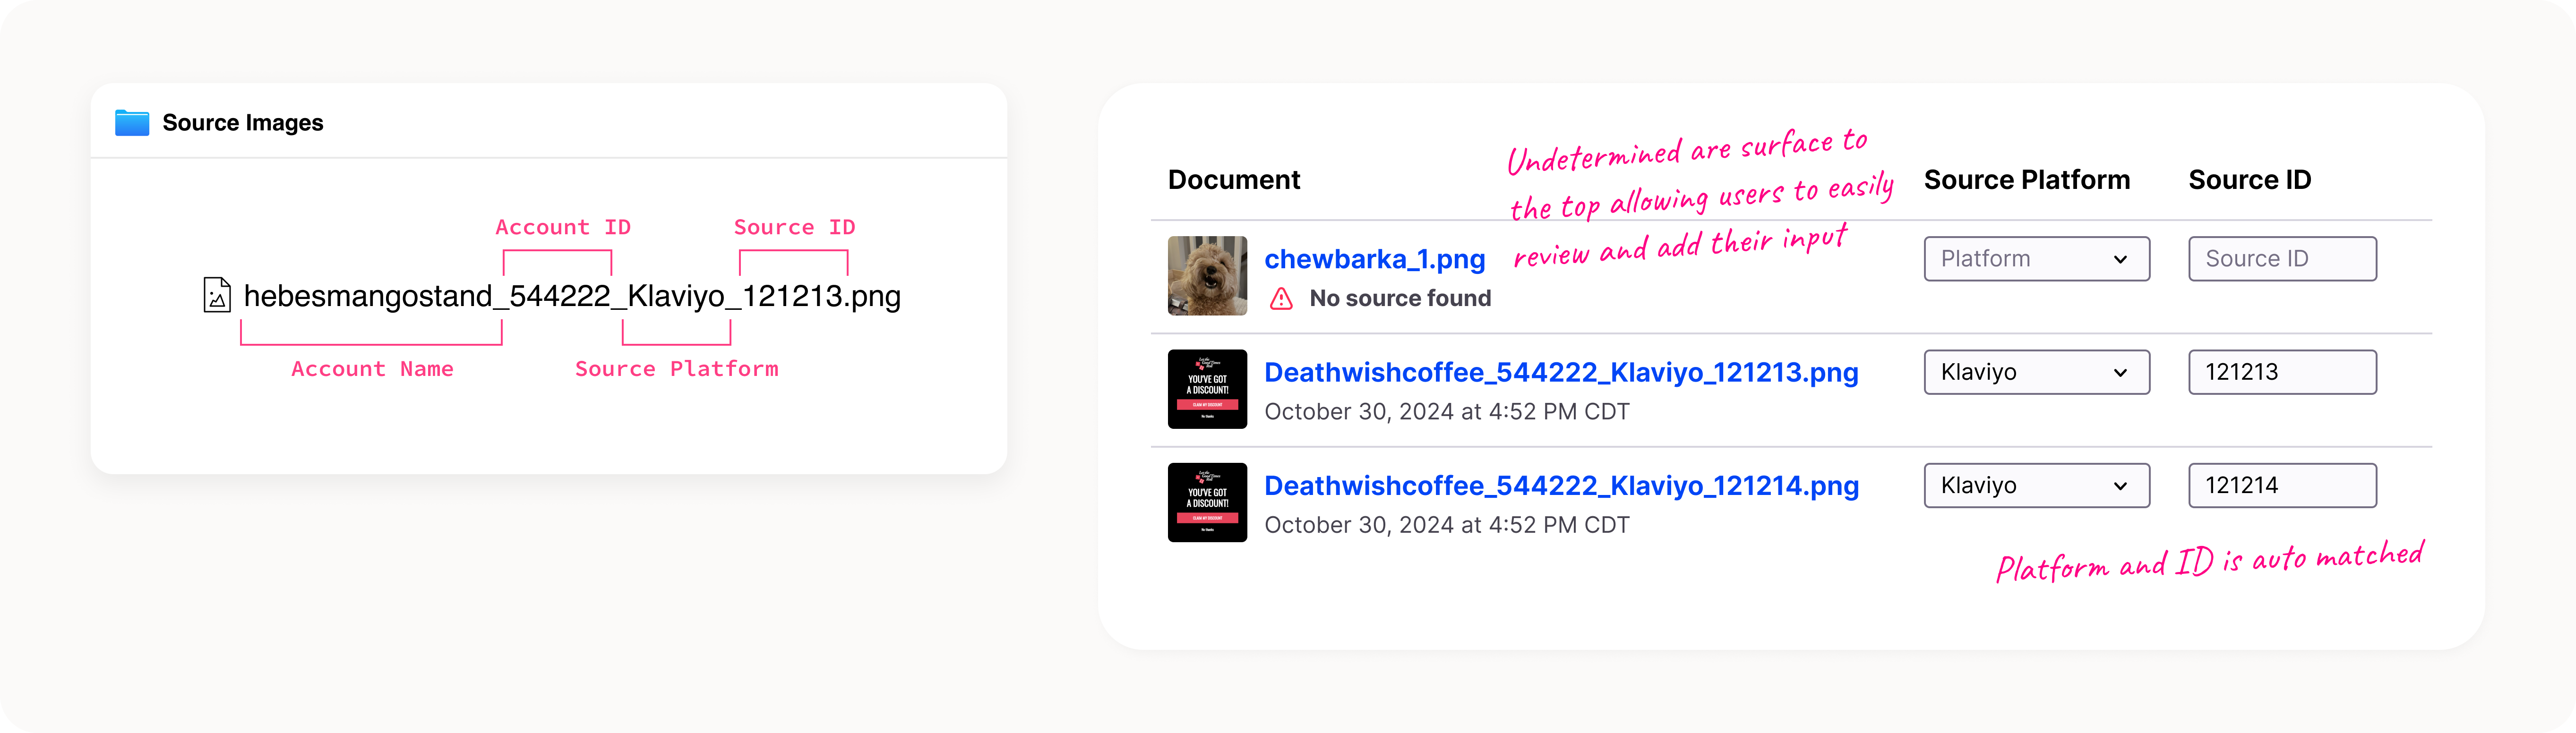Click the Source ID field containing 121213

pyautogui.click(x=2281, y=372)
